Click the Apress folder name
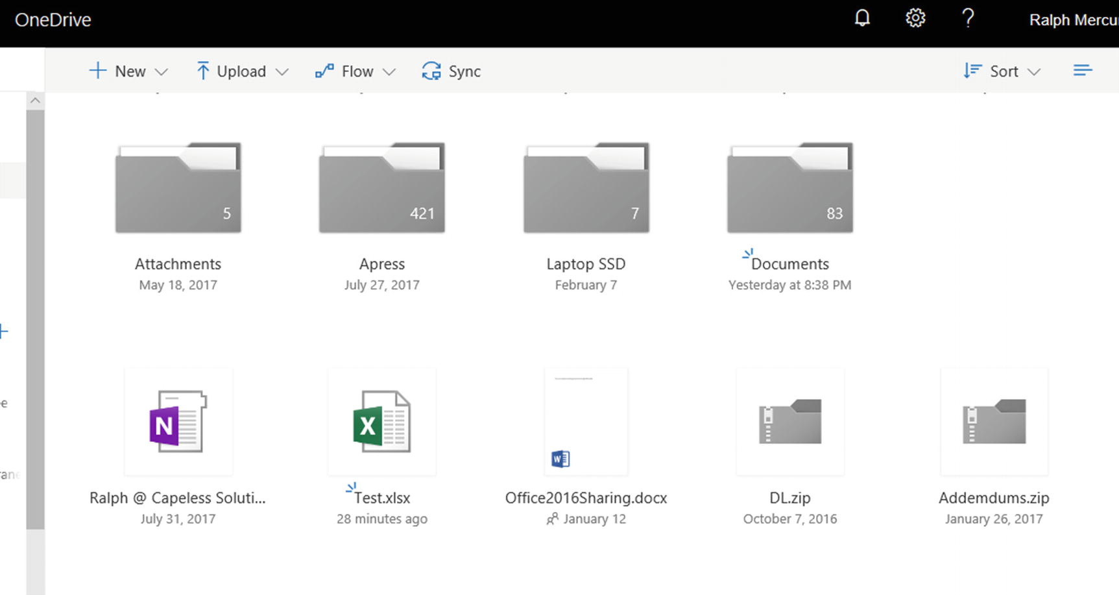This screenshot has width=1119, height=595. pyautogui.click(x=382, y=264)
